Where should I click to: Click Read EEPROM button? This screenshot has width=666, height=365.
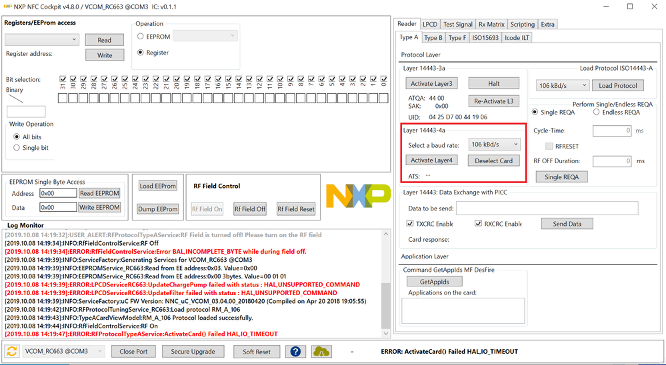coord(99,193)
